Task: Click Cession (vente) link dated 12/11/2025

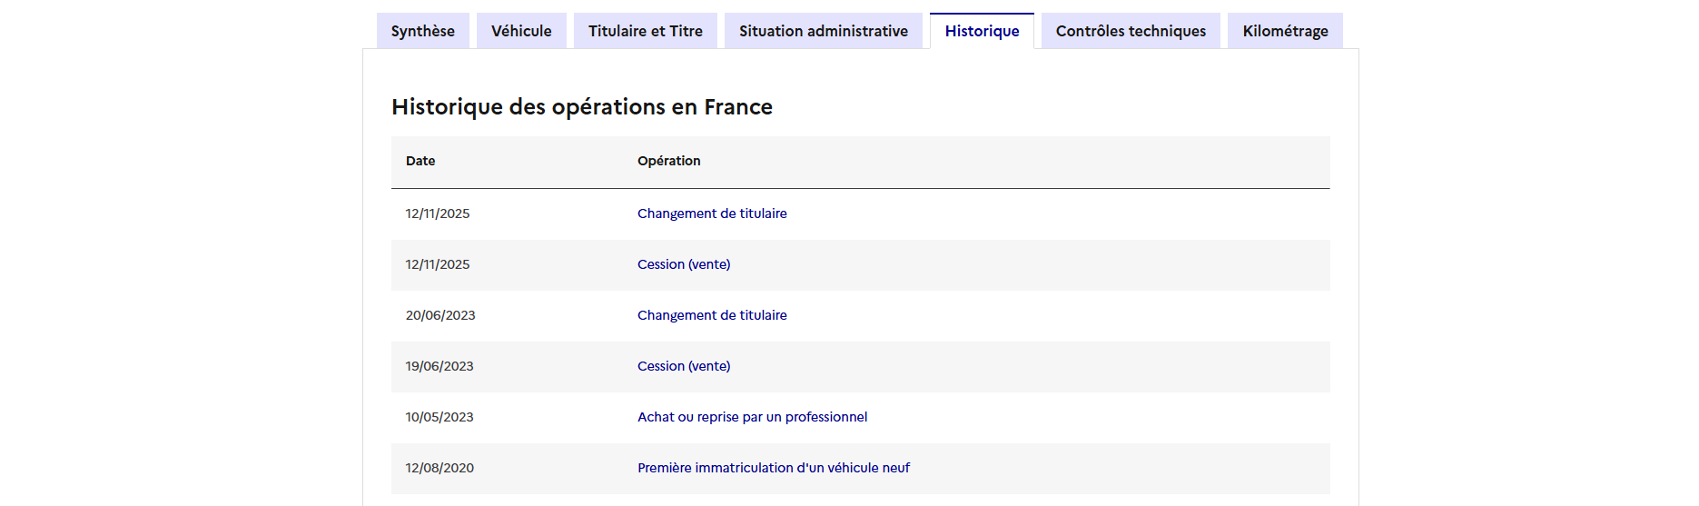Action: (x=684, y=264)
